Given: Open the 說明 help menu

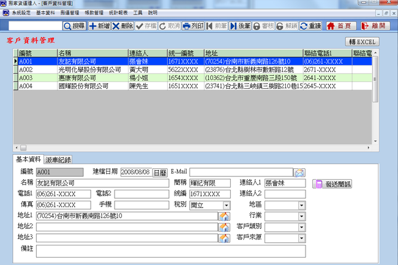Looking at the screenshot, I should click(153, 13).
